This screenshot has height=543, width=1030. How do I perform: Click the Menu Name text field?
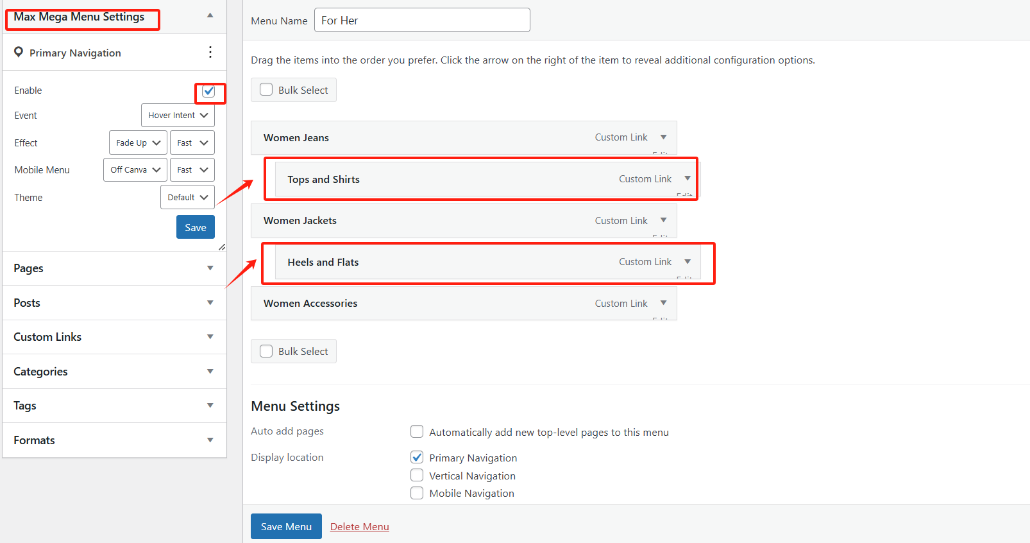tap(422, 21)
